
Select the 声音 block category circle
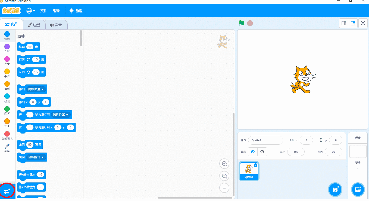(x=7, y=59)
